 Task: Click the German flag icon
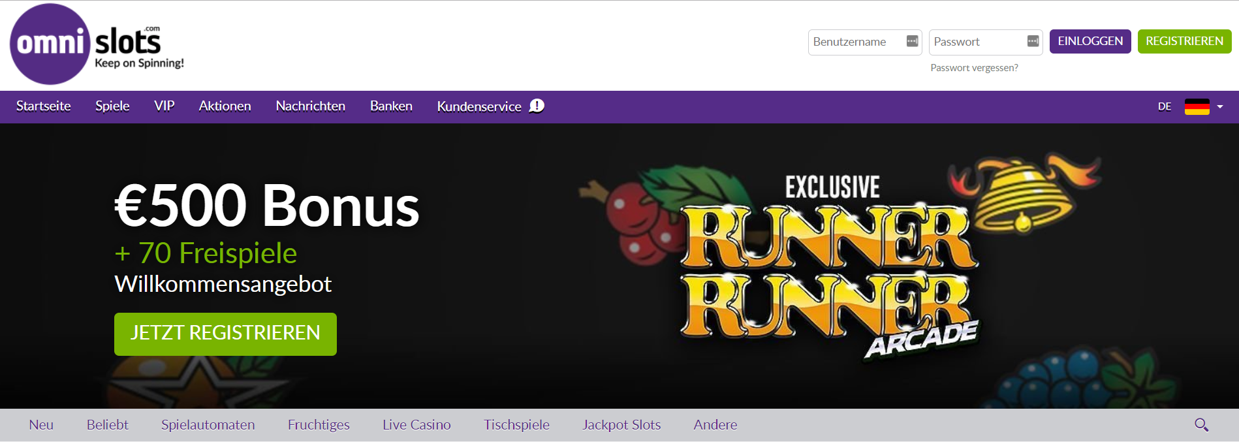pyautogui.click(x=1197, y=106)
